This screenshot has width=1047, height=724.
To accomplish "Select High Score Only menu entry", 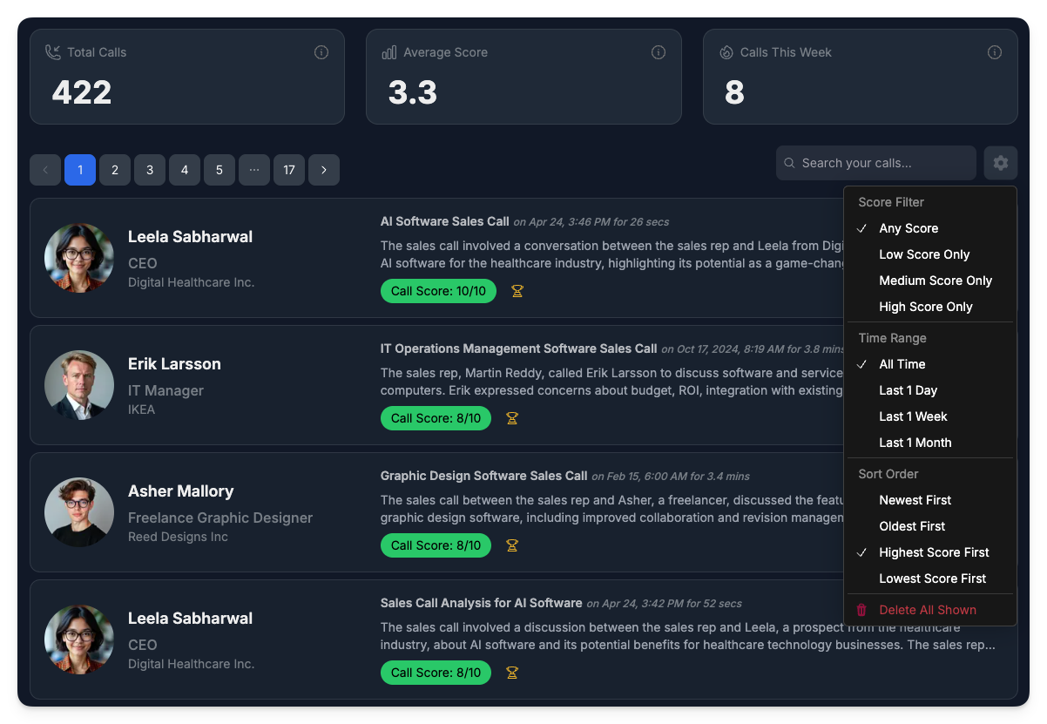I will pyautogui.click(x=925, y=307).
